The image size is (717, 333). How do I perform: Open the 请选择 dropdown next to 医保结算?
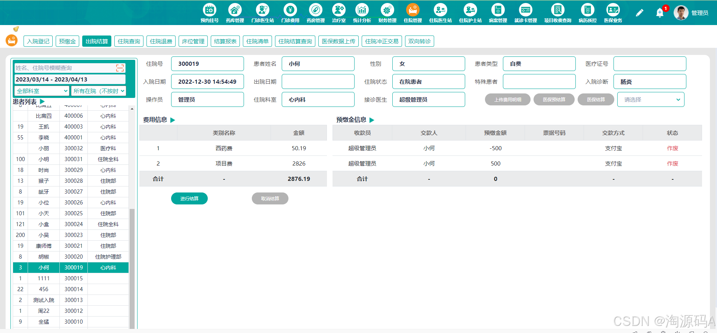(x=650, y=99)
